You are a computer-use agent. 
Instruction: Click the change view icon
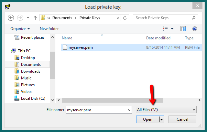click(166, 29)
